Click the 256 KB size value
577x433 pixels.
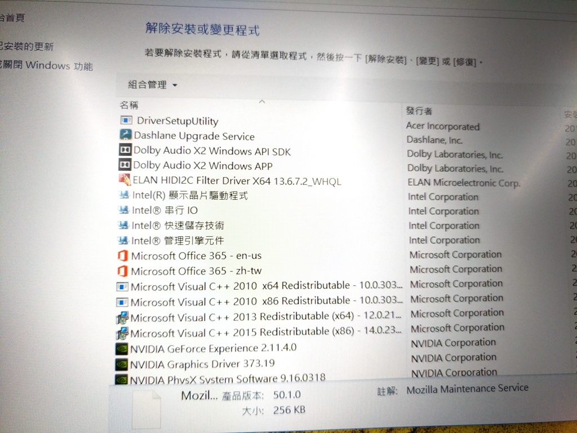289,410
